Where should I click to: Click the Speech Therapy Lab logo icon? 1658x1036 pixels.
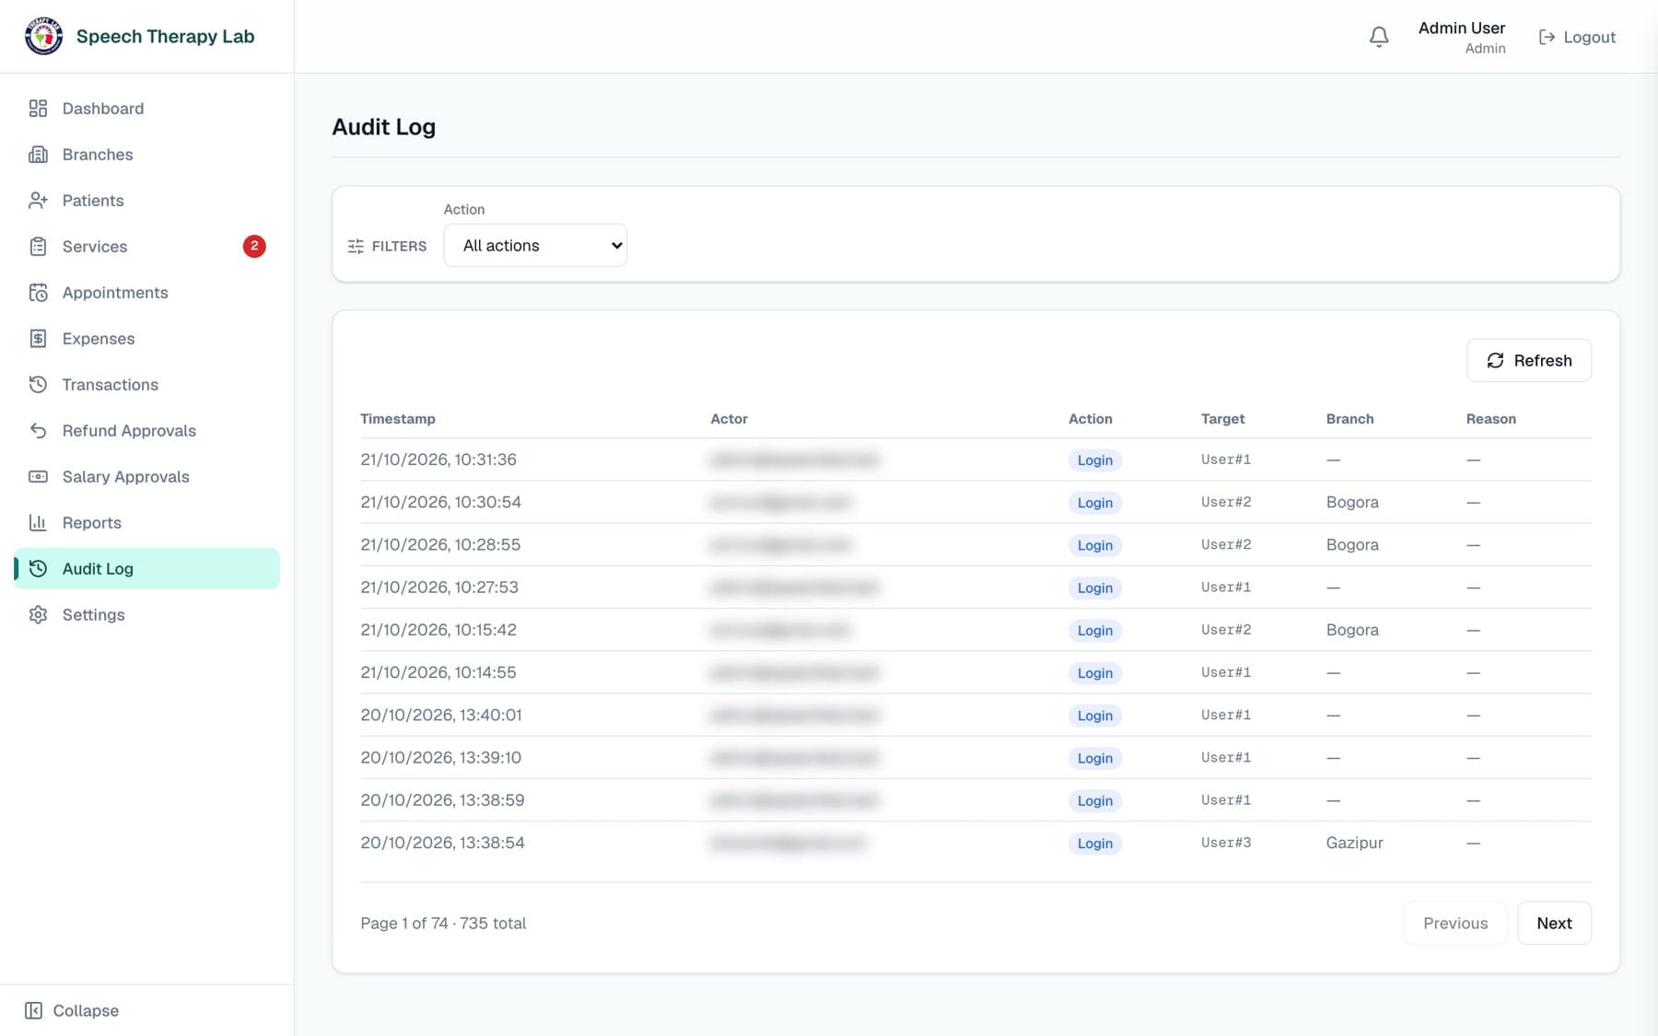(43, 37)
